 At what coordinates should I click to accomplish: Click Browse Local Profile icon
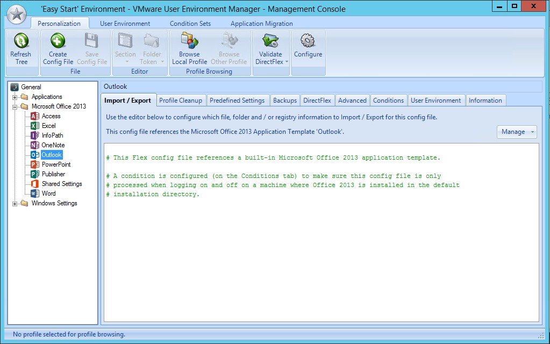189,41
